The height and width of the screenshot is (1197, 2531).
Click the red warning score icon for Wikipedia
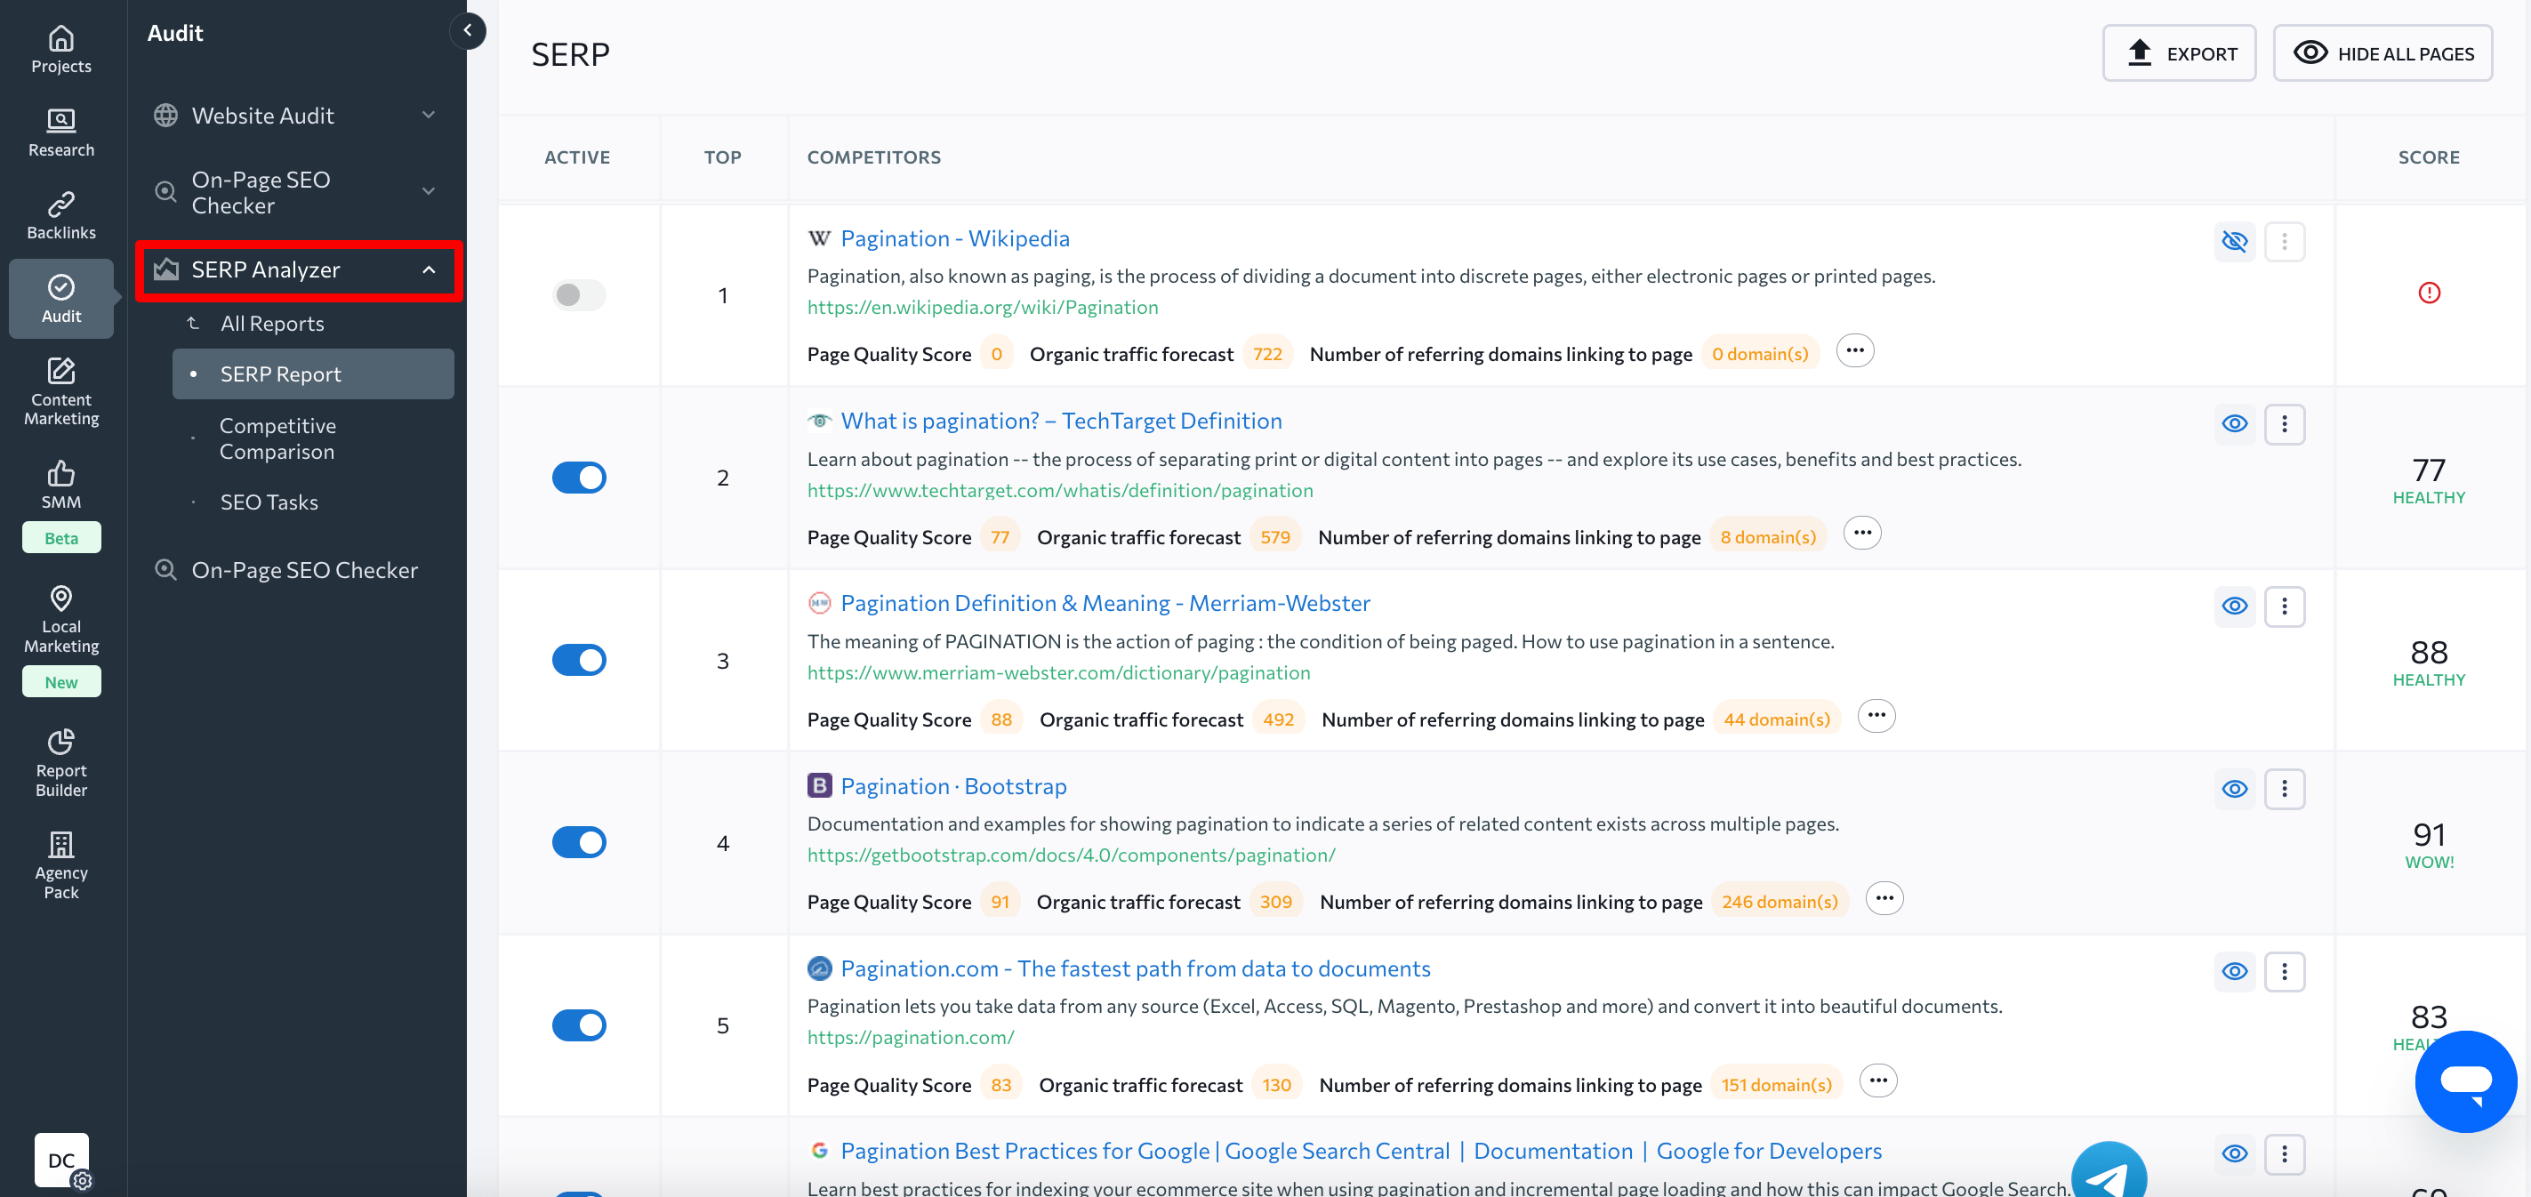coord(2429,293)
